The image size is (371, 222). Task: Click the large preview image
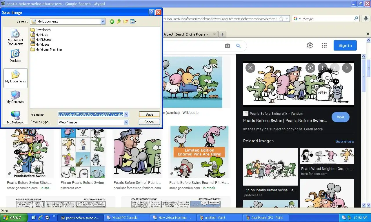pyautogui.click(x=299, y=84)
